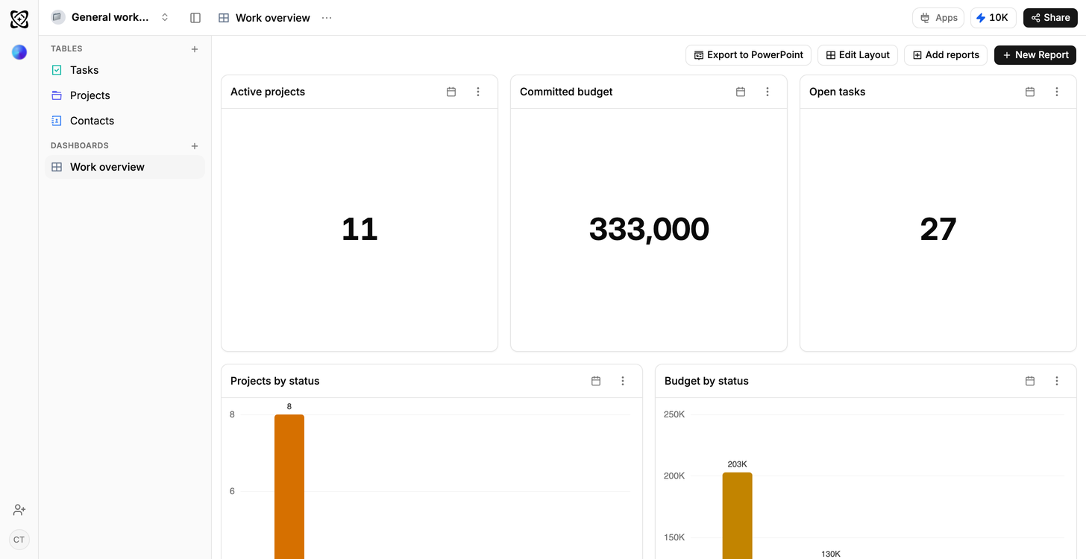Add a new table with the plus icon
The width and height of the screenshot is (1086, 559).
point(195,49)
